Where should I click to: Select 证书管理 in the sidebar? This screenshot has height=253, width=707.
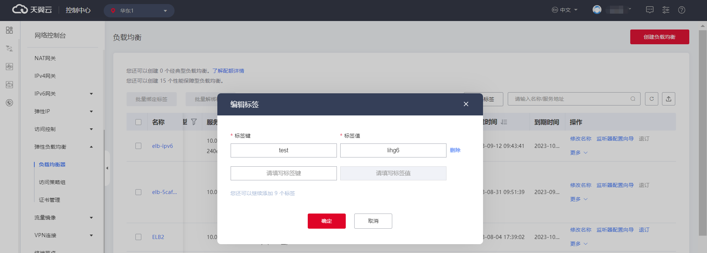pos(49,200)
